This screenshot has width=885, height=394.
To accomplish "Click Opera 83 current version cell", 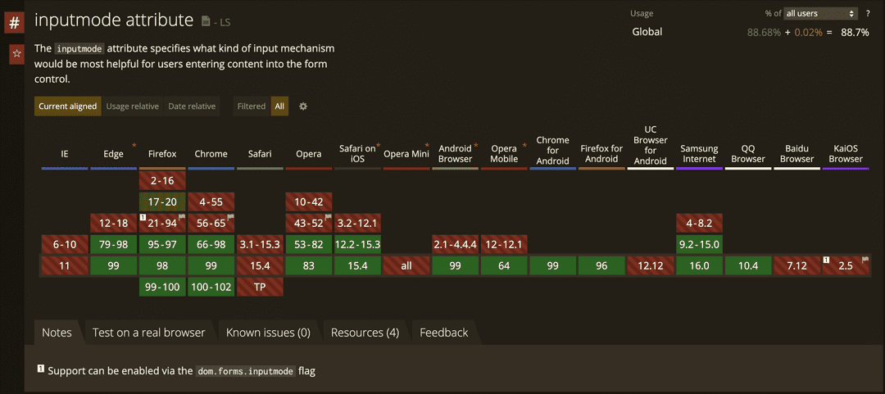I will [309, 265].
